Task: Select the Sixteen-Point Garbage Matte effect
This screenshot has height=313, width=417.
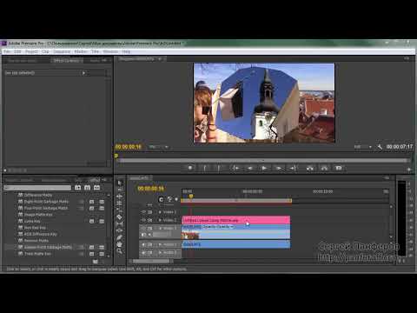Action: pos(48,247)
